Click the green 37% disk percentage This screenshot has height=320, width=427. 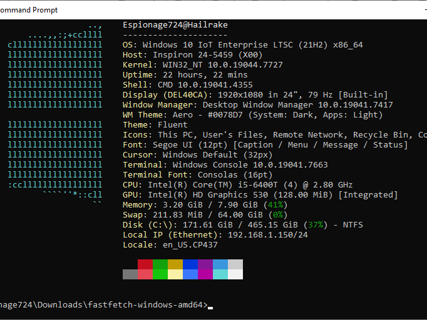point(316,225)
